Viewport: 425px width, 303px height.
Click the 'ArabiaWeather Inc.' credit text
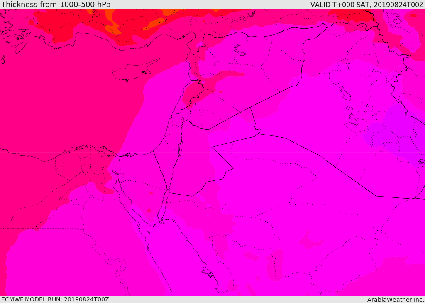pyautogui.click(x=396, y=300)
